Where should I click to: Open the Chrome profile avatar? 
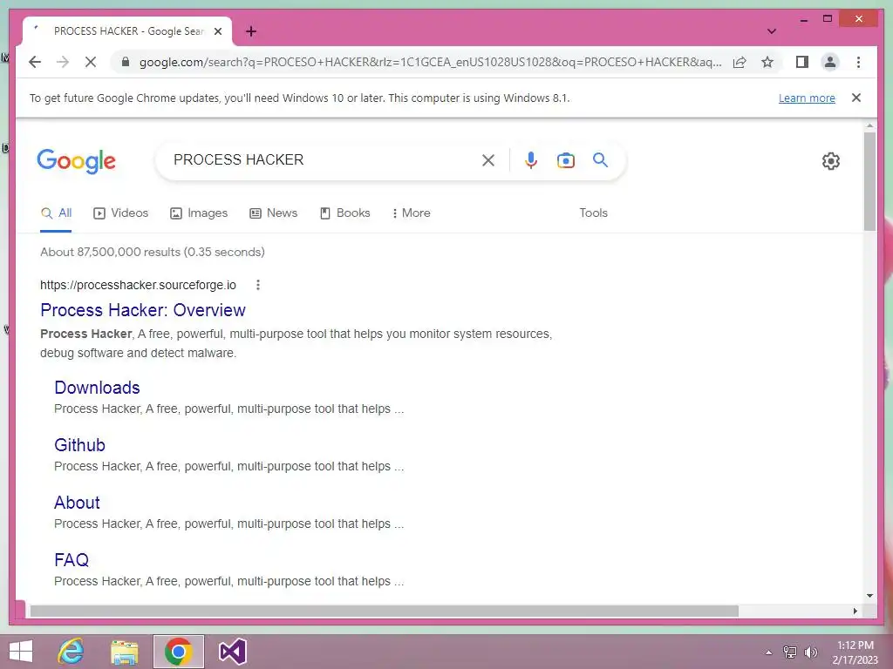pyautogui.click(x=830, y=62)
